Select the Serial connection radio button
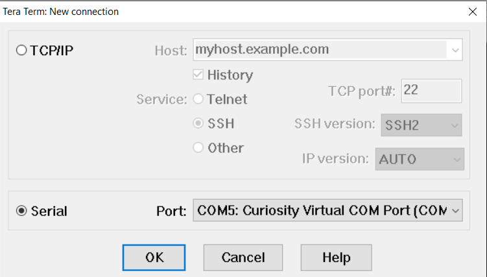This screenshot has height=277, width=487. (22, 211)
